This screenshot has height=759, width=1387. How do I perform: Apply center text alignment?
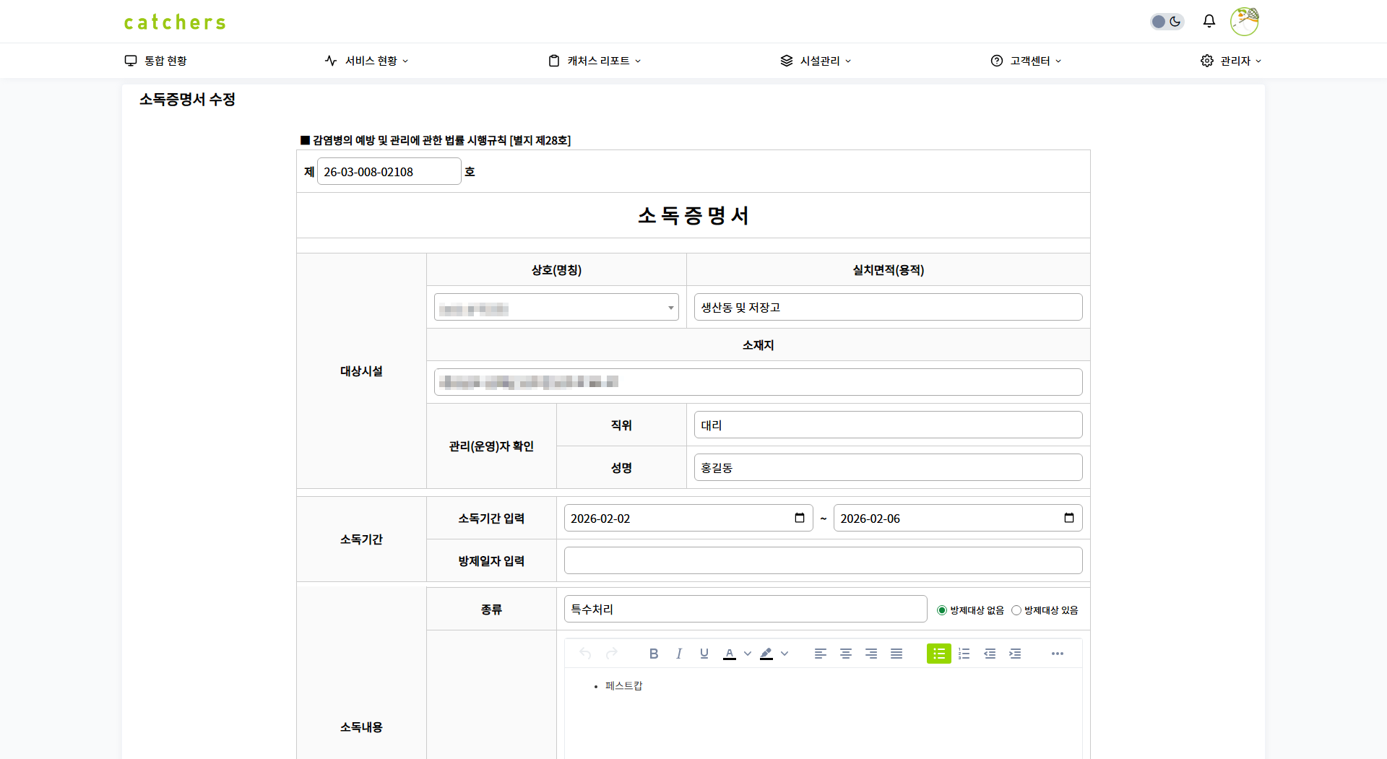[845, 654]
